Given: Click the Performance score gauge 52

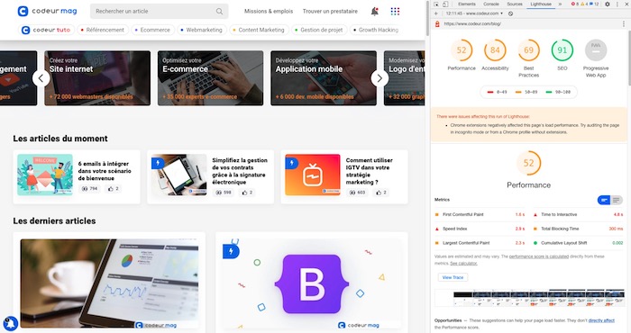Looking at the screenshot, I should (x=462, y=50).
